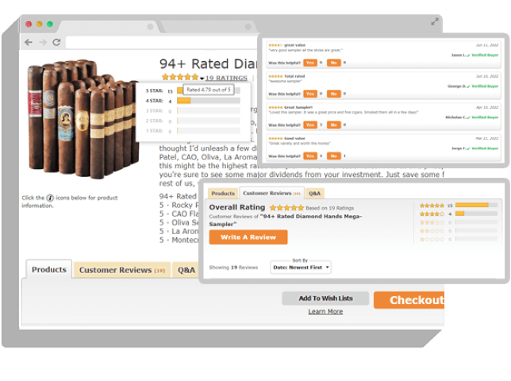Click into the browser address bar

[x=163, y=42]
